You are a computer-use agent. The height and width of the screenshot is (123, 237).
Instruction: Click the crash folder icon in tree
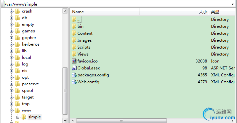tap(18, 11)
